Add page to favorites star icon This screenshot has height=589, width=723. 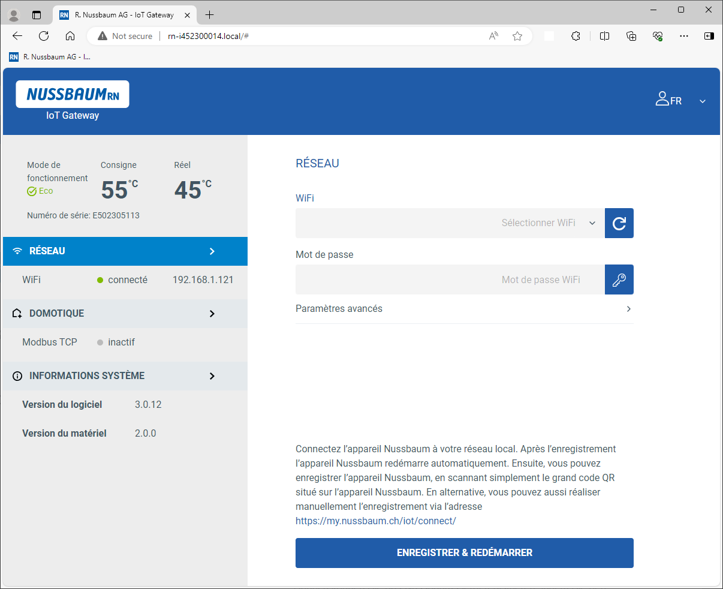[x=517, y=36]
